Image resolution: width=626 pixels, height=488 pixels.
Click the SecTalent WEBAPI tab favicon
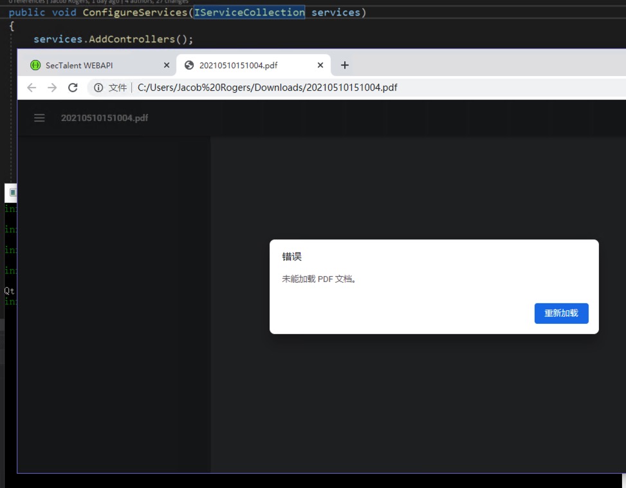(x=35, y=65)
